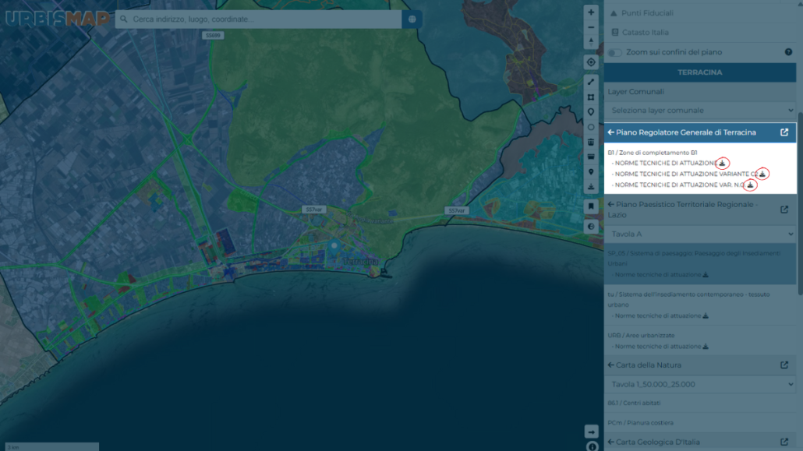Collapse Piano Regolatore Generale di Terracina arrow

point(611,132)
